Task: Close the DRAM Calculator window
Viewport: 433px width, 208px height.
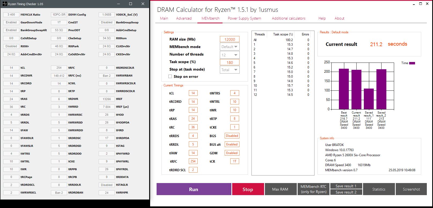Action: [x=428, y=4]
